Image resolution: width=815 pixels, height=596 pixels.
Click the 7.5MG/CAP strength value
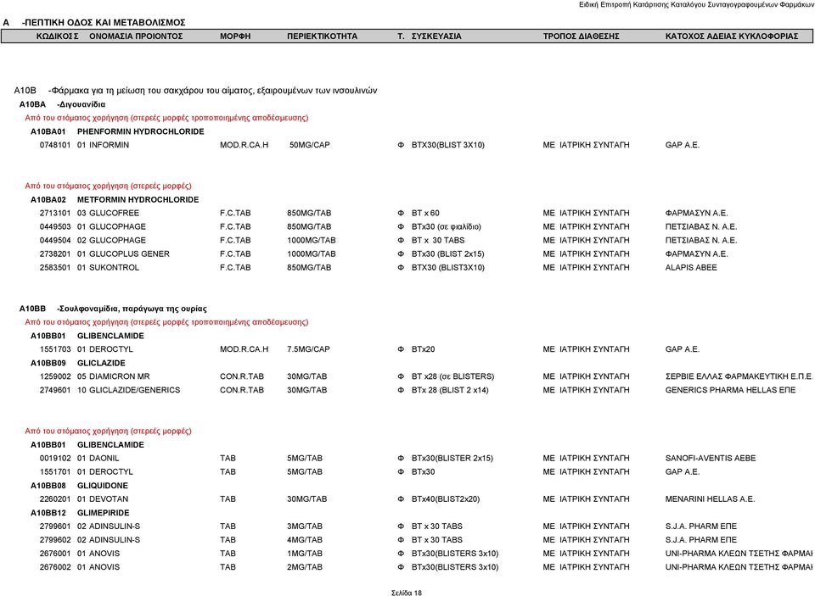(308, 349)
